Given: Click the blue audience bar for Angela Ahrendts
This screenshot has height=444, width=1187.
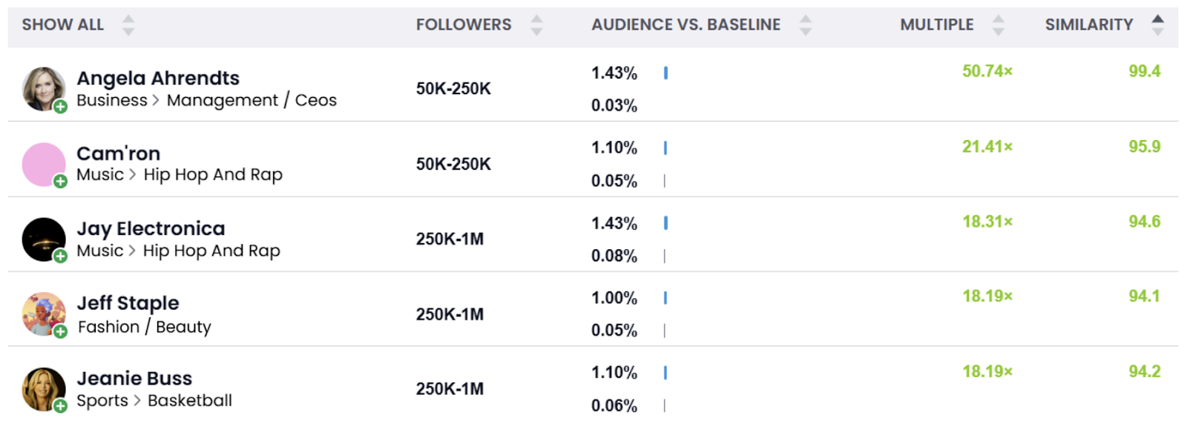Looking at the screenshot, I should pyautogui.click(x=666, y=73).
